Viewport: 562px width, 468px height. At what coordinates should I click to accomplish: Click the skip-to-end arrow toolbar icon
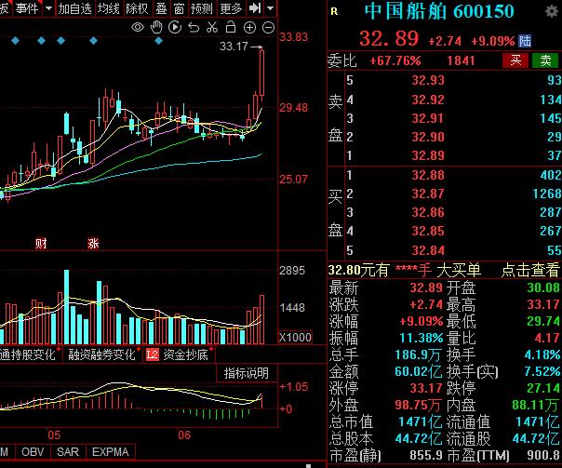255,7
